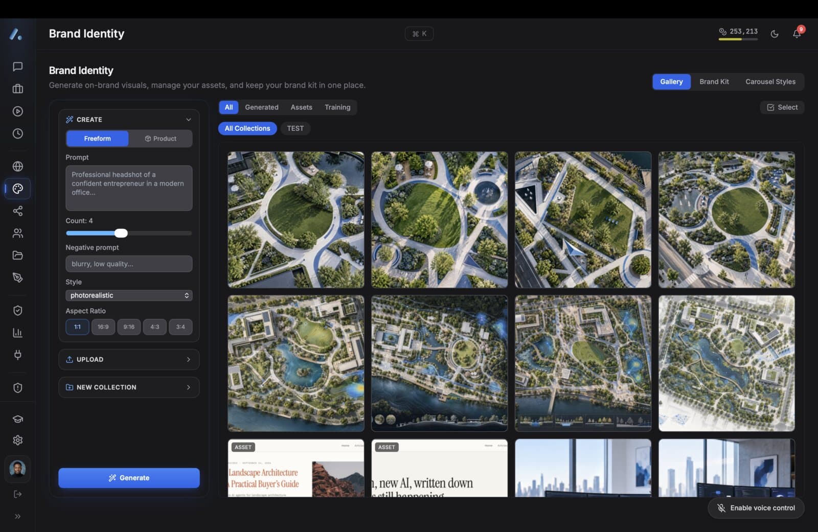Open the Landscape Architecture asset thumbnail
Viewport: 818px width, 532px height.
coord(296,468)
